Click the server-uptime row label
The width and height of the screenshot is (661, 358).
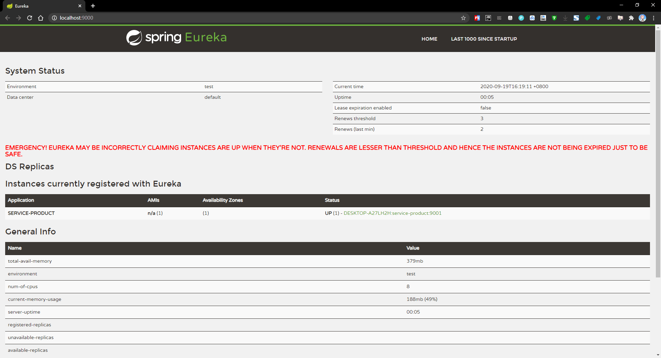[x=24, y=312]
